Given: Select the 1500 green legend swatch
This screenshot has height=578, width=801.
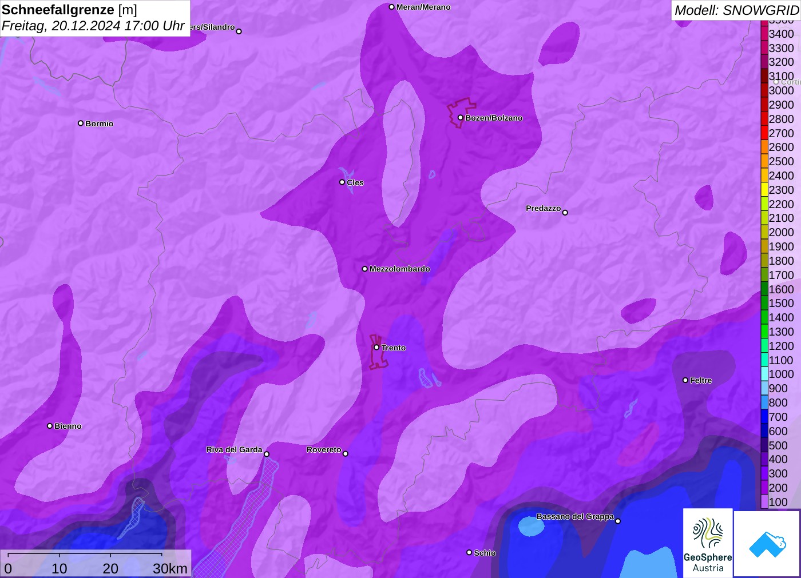Looking at the screenshot, I should tap(764, 303).
